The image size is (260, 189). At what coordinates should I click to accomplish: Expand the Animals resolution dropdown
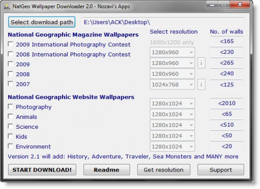[x=172, y=114]
